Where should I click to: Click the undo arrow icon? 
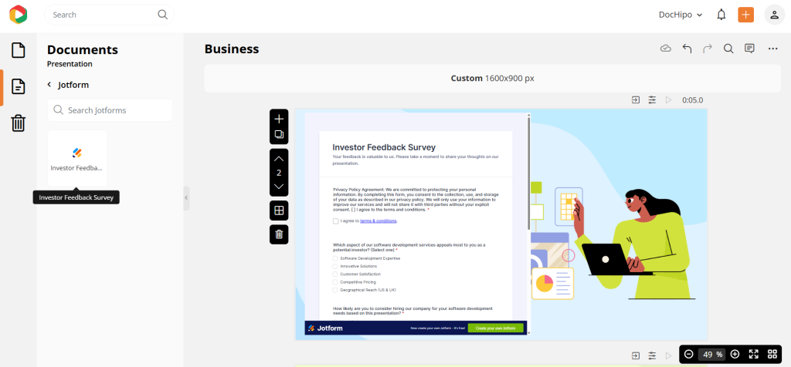pyautogui.click(x=687, y=49)
